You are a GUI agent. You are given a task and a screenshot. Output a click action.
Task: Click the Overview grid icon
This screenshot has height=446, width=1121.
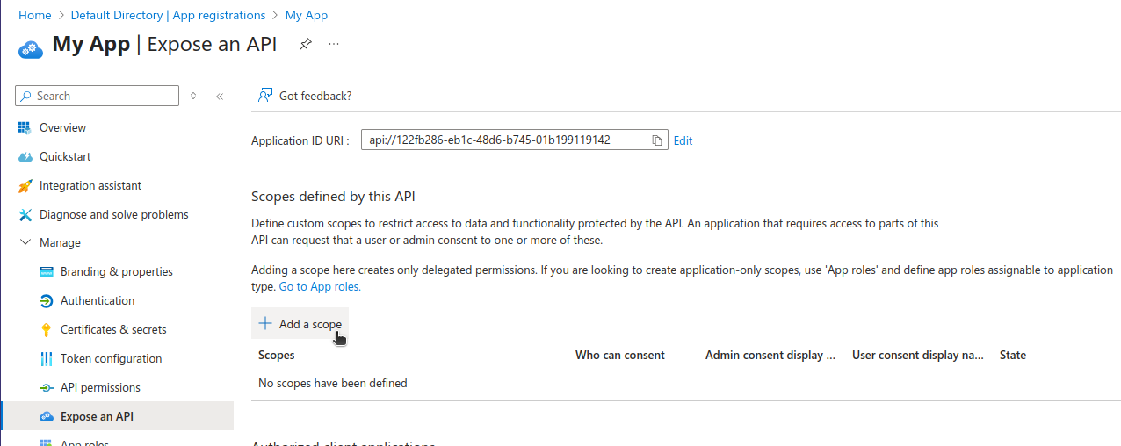point(25,127)
